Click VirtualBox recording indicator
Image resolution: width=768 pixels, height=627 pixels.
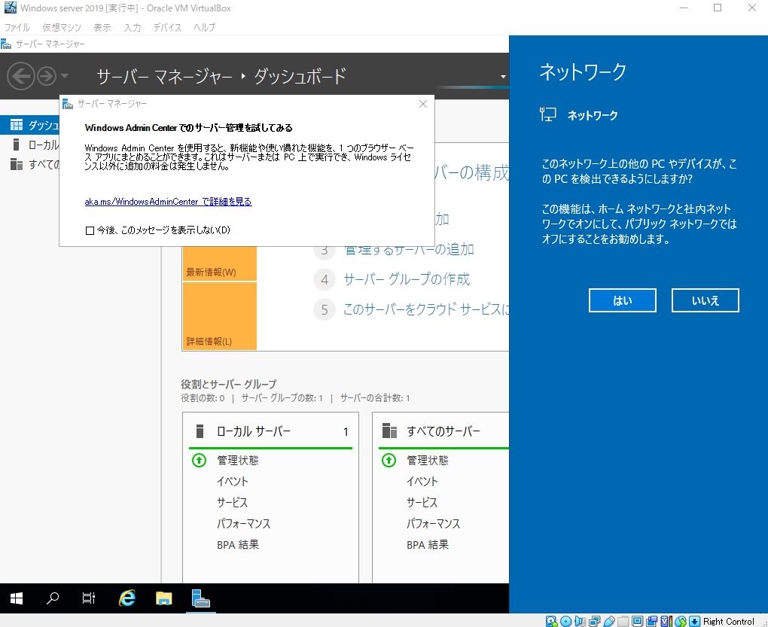tap(651, 621)
